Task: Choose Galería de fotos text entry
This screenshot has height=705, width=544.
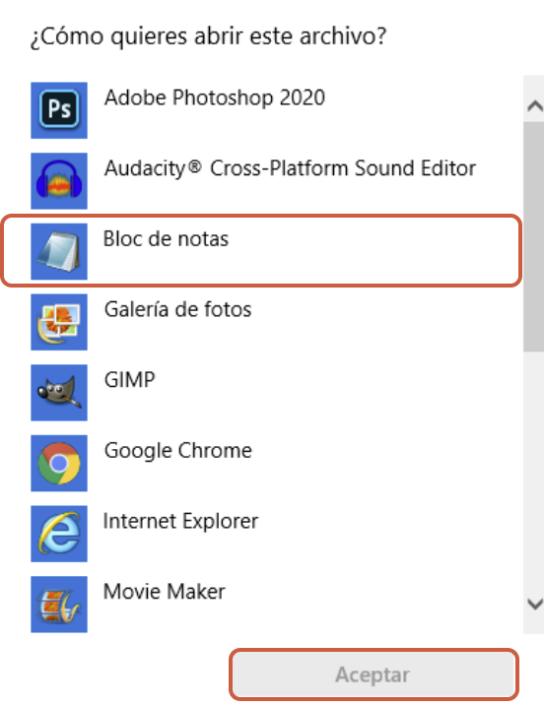Action: tap(177, 309)
